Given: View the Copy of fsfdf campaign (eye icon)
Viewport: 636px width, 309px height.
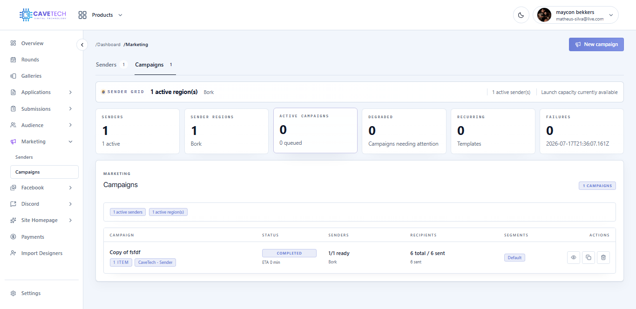Looking at the screenshot, I should pos(574,257).
